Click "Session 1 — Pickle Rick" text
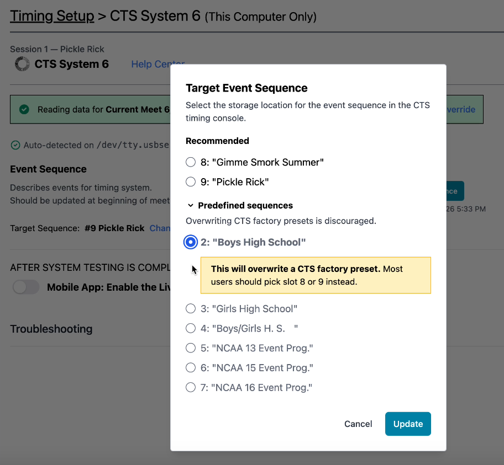The width and height of the screenshot is (504, 465). [x=57, y=49]
